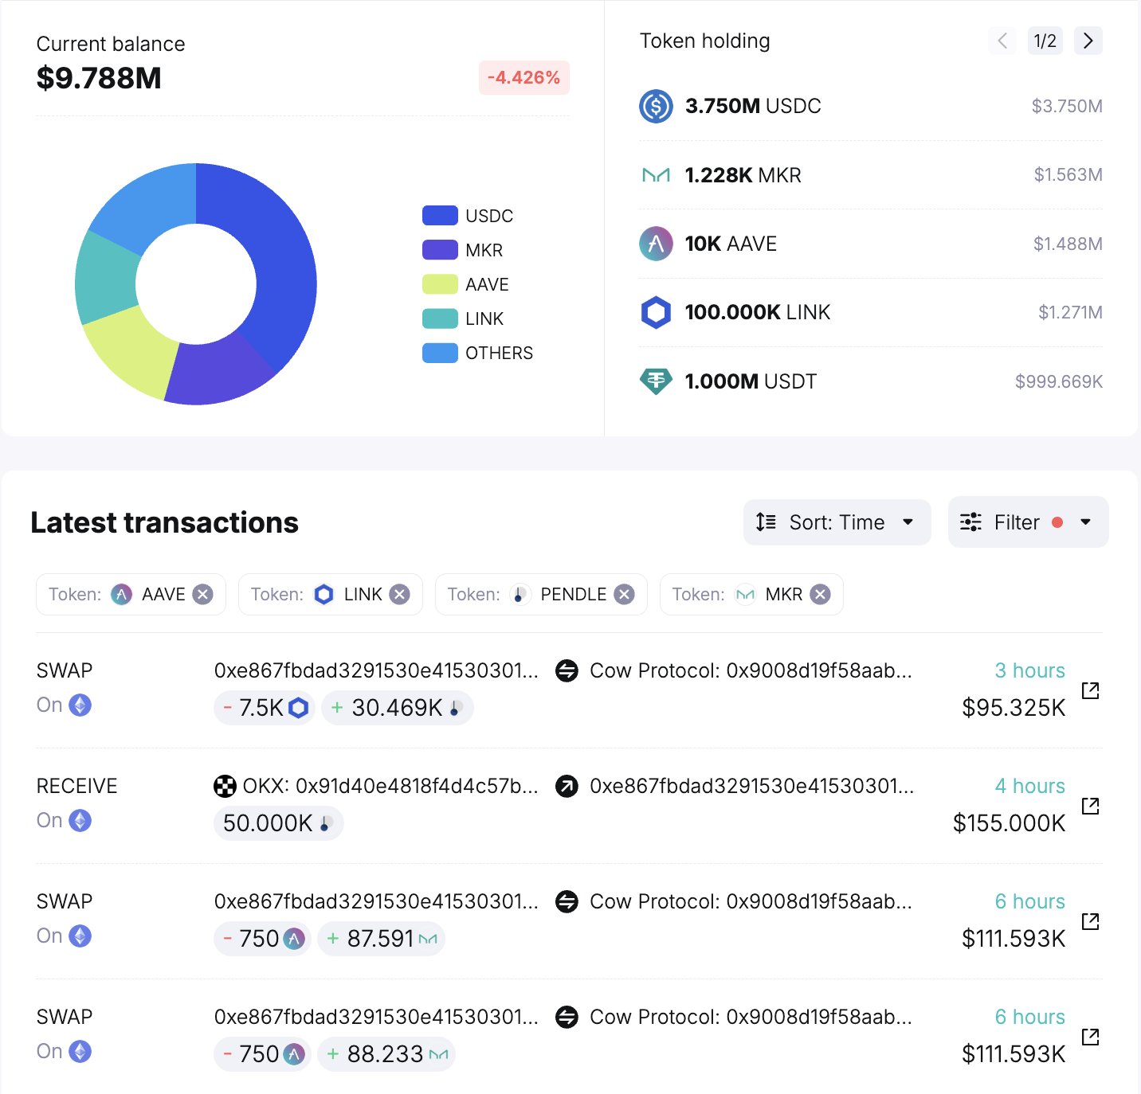This screenshot has width=1141, height=1094.
Task: Click the MKR logo icon in holdings
Action: (x=656, y=175)
